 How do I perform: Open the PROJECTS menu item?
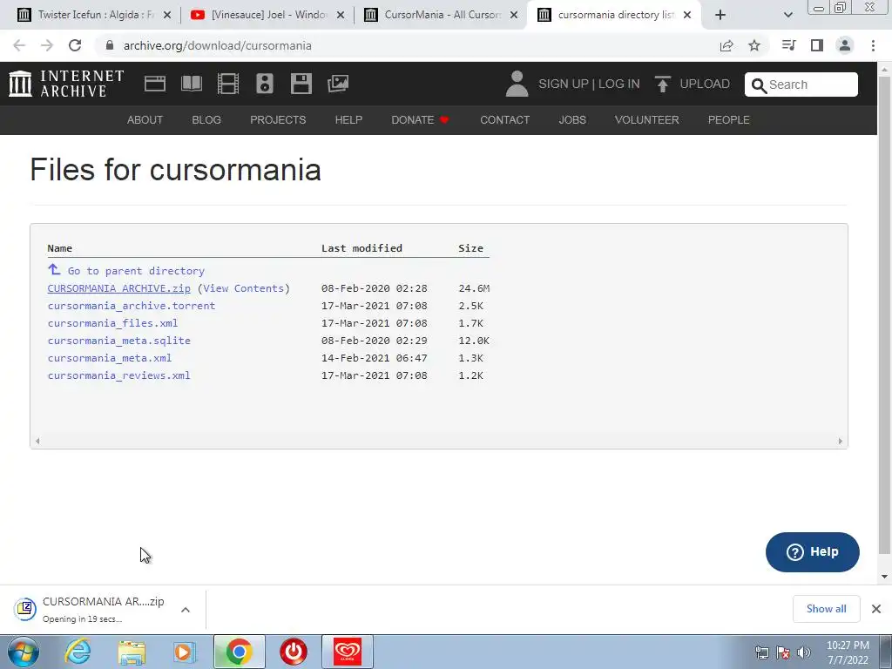coord(278,120)
